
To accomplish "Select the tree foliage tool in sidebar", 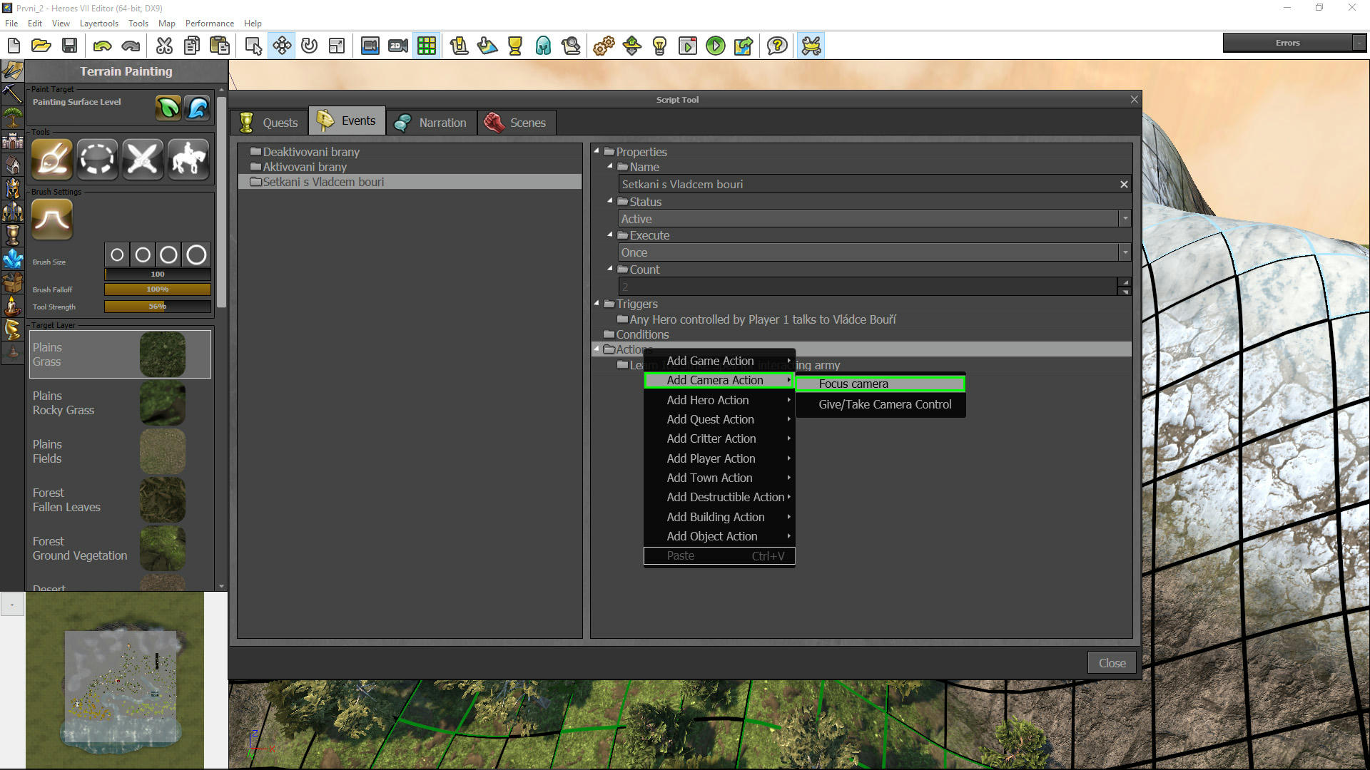I will (13, 117).
